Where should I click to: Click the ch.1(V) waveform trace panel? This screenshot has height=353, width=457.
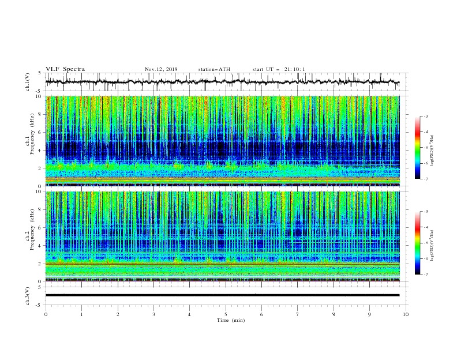pos(227,82)
